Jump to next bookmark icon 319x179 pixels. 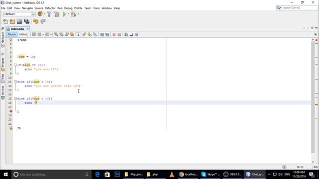[90, 34]
